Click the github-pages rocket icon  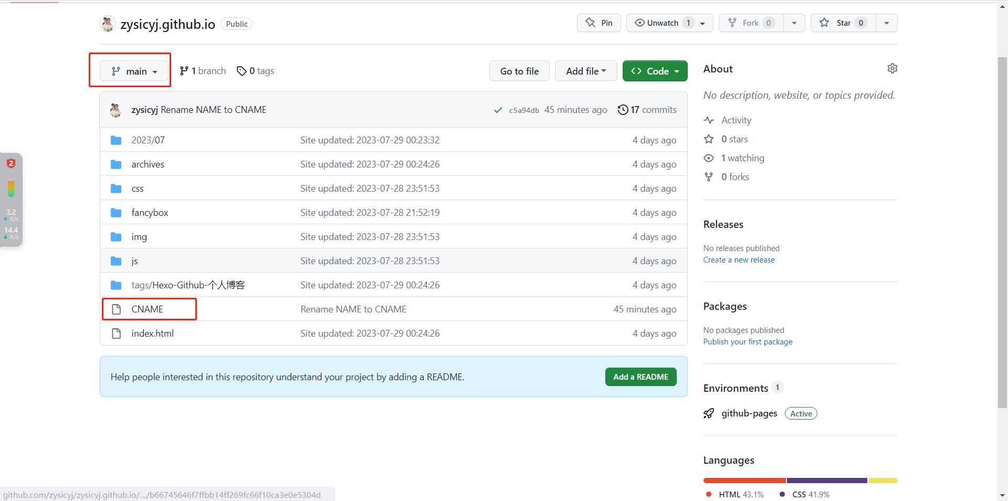[x=709, y=413]
